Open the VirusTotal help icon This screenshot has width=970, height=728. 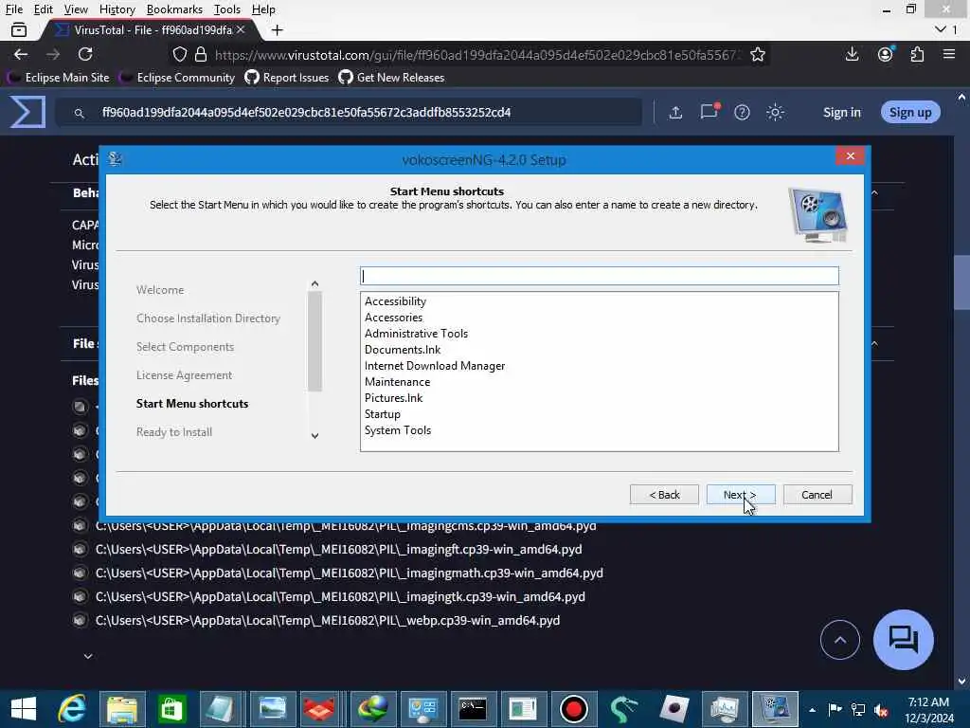(x=742, y=112)
